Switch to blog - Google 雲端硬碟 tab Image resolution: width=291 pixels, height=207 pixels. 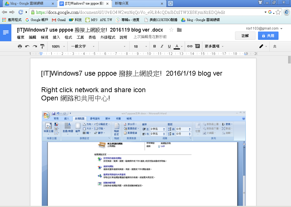point(30,3)
